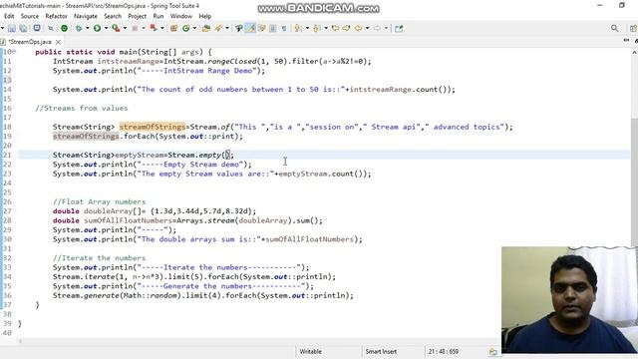Select the StreamOps.java editor tab

click(30, 42)
